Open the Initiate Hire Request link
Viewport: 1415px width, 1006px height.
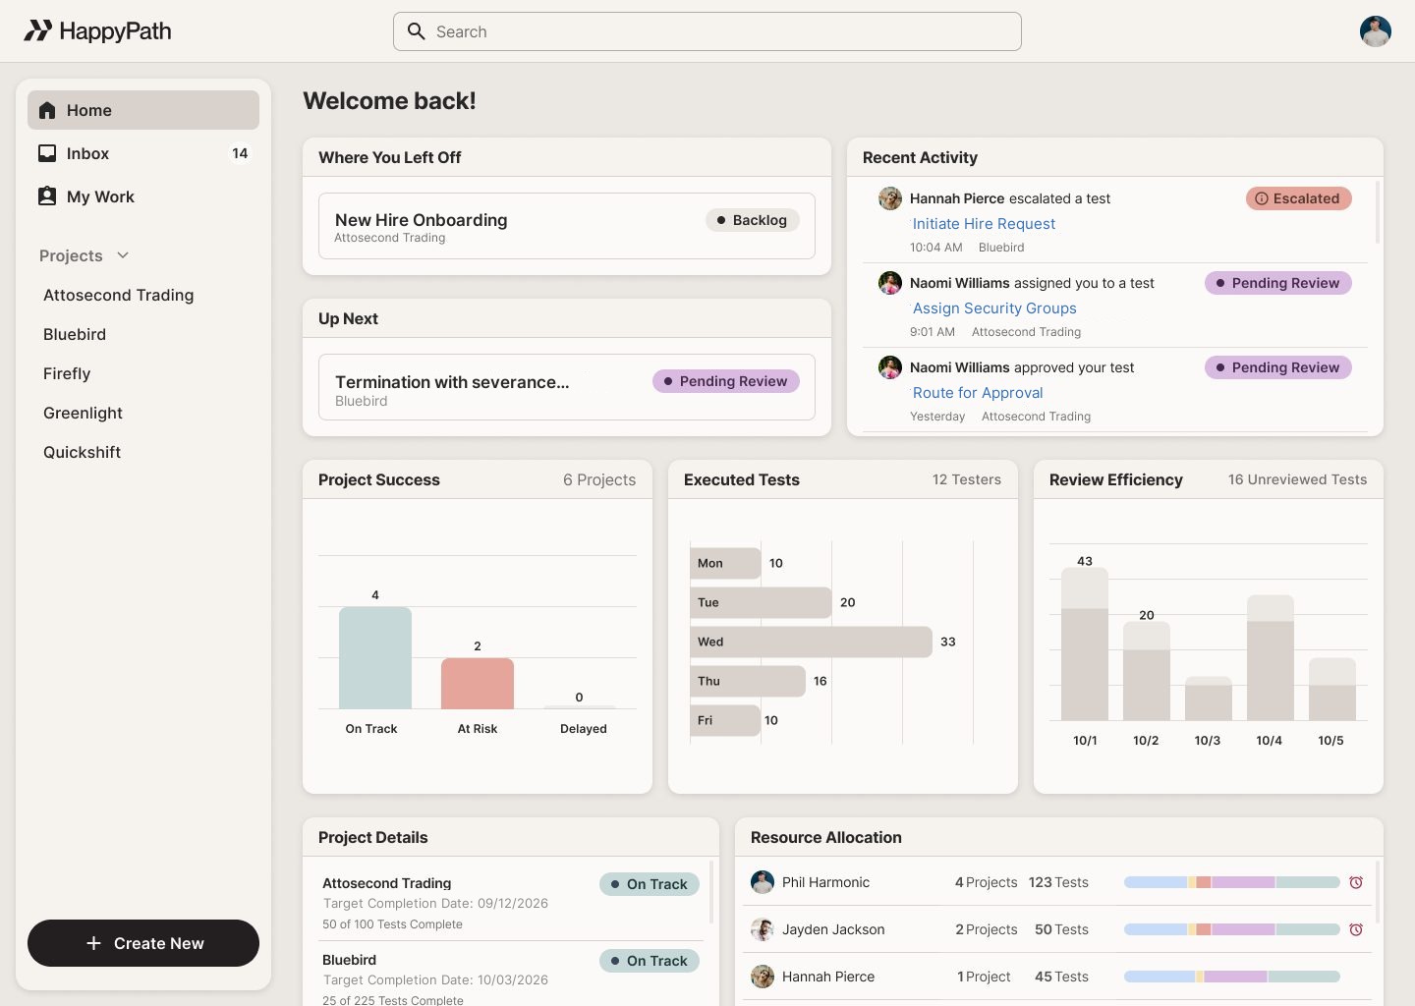point(984,224)
